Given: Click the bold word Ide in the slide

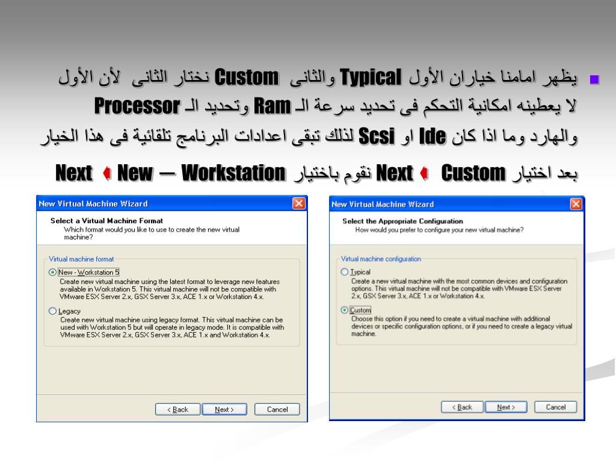Looking at the screenshot, I should coord(433,137).
